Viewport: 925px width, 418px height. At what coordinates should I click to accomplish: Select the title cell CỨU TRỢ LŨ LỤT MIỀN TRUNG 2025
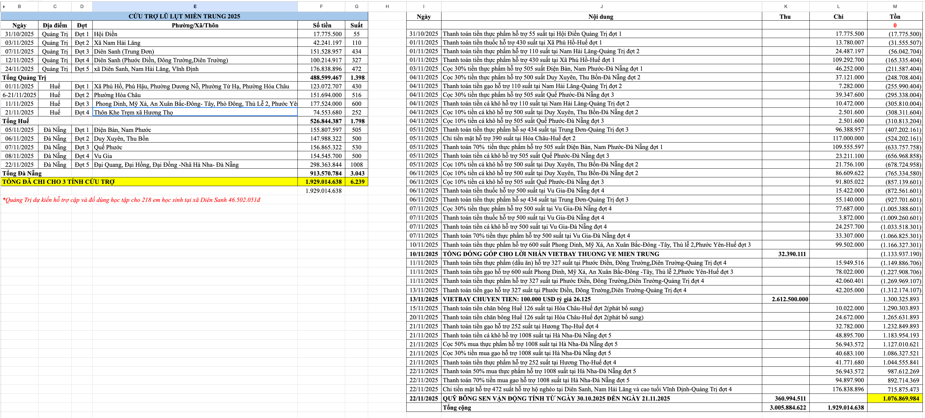184,16
